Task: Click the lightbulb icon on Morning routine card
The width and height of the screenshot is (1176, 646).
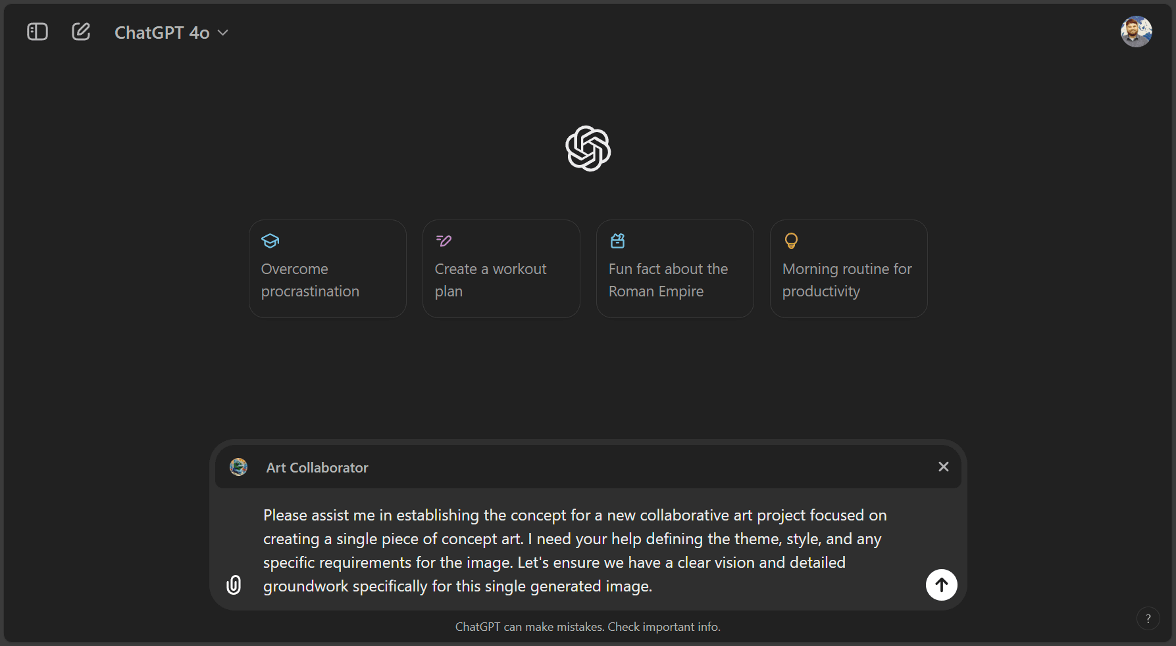Action: 790,241
